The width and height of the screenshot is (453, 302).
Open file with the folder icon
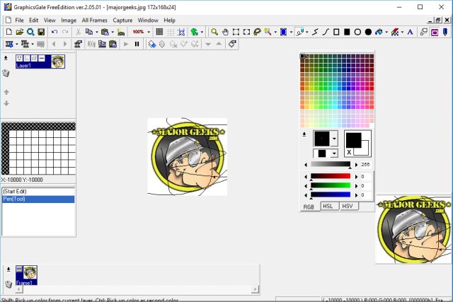[19, 32]
